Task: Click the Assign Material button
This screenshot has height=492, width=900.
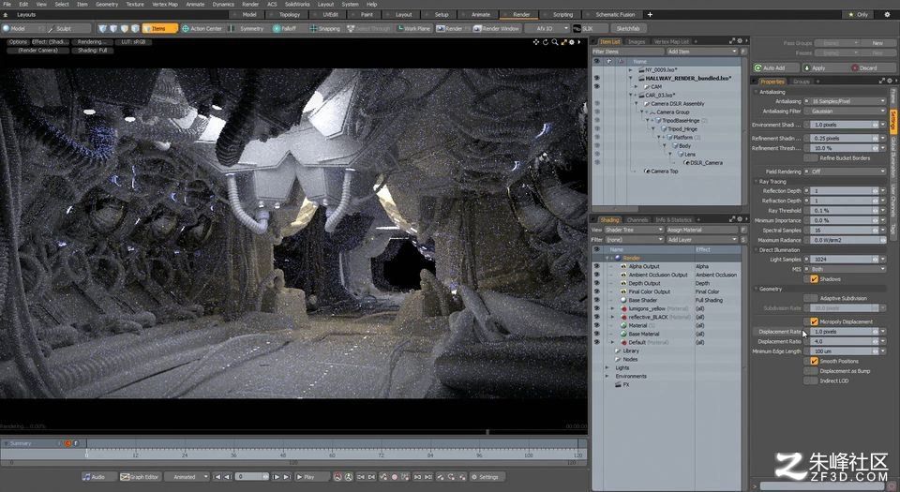Action: pyautogui.click(x=701, y=230)
